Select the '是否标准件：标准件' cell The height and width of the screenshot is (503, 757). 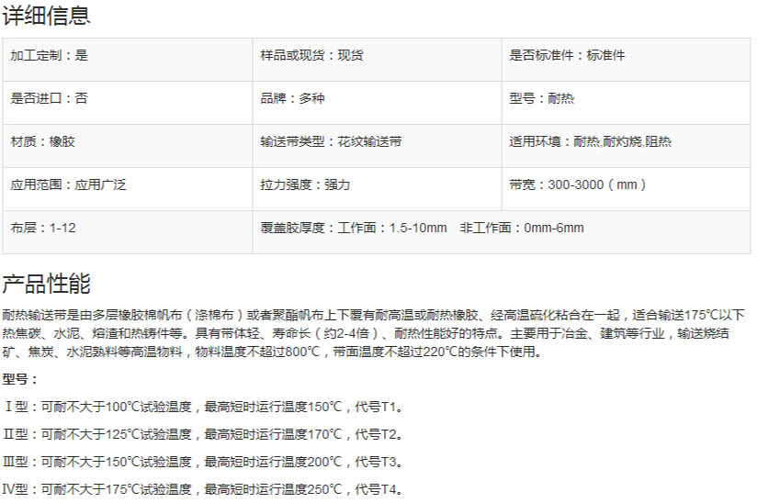pos(627,60)
